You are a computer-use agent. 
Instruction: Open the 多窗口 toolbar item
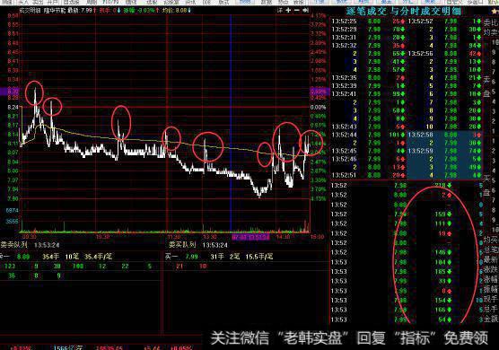pos(475,2)
